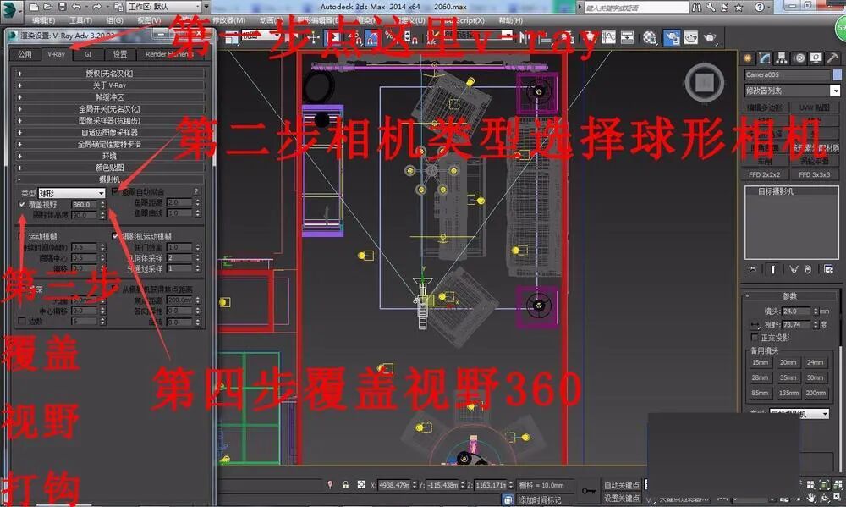Toggle the Percent Snap icon in main toolbar
This screenshot has height=507, width=846.
(389, 37)
